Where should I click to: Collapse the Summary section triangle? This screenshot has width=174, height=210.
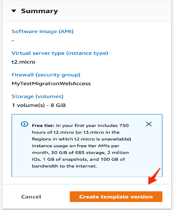(x=14, y=11)
